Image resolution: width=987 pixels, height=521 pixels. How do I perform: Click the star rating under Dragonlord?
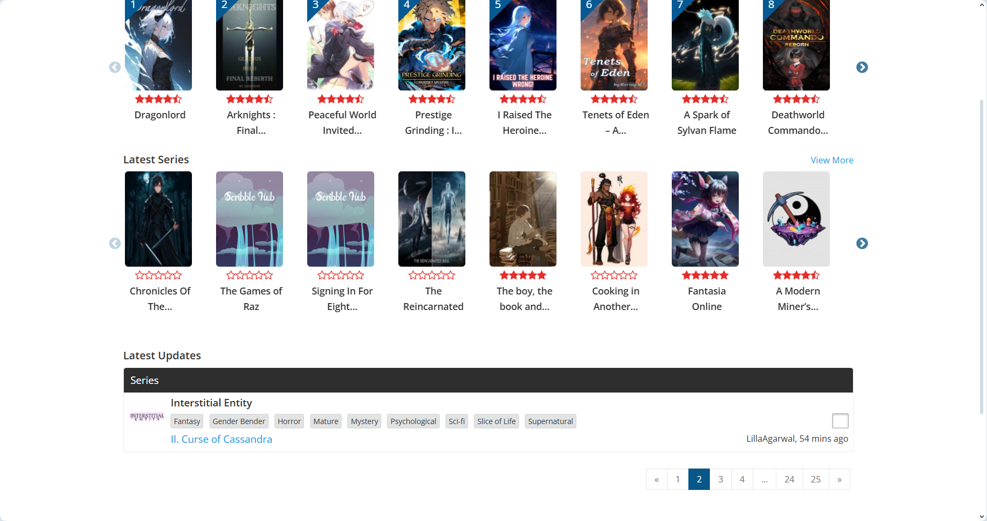159,99
